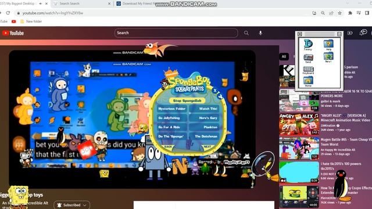The image size is (372, 209).
Task: Click the Send icon in the toy window
Action: point(308,58)
